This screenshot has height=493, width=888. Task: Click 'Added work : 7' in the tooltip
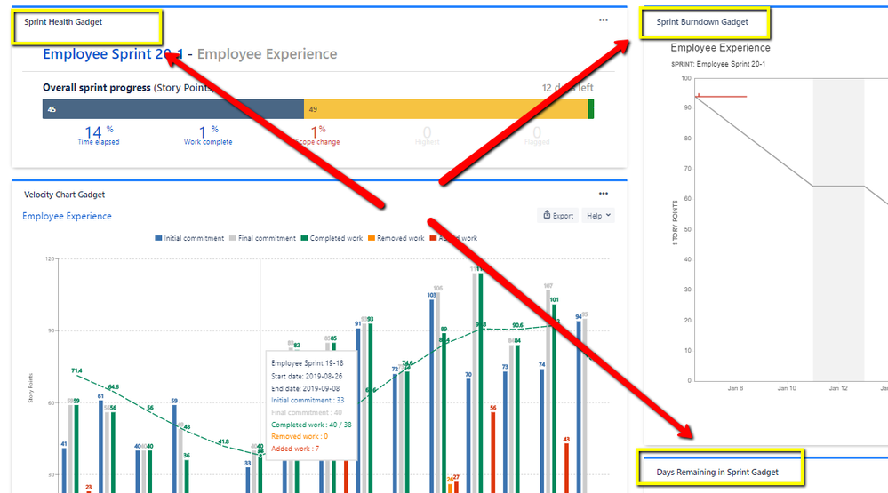tap(294, 449)
